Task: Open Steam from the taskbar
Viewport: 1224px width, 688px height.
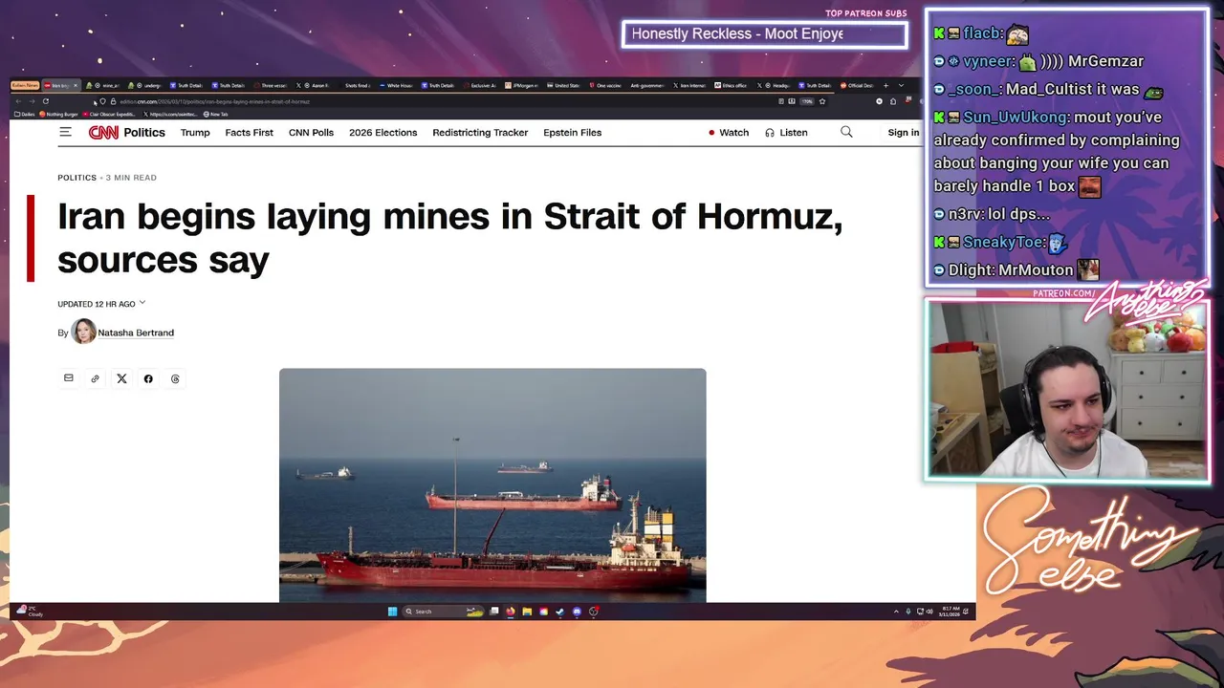Action: tap(559, 612)
